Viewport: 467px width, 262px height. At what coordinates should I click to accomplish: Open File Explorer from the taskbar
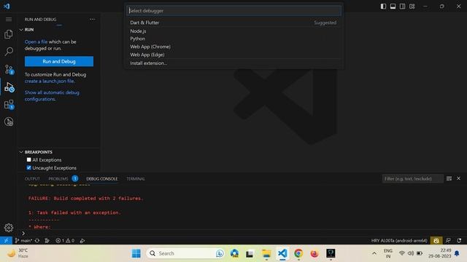coord(266,253)
